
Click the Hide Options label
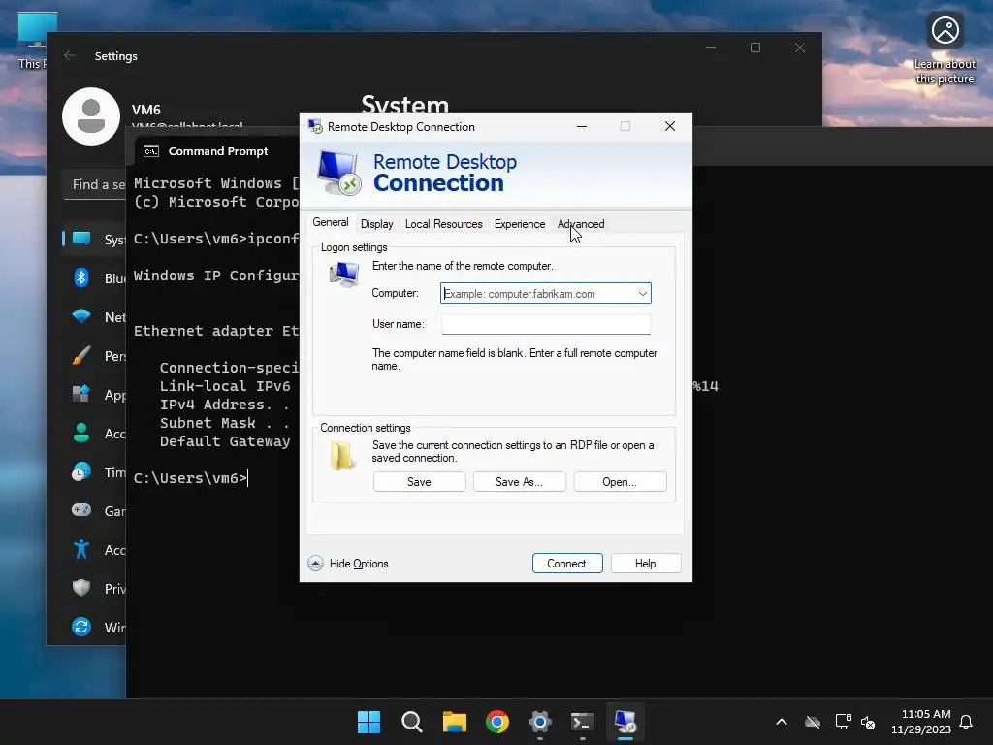(x=359, y=564)
